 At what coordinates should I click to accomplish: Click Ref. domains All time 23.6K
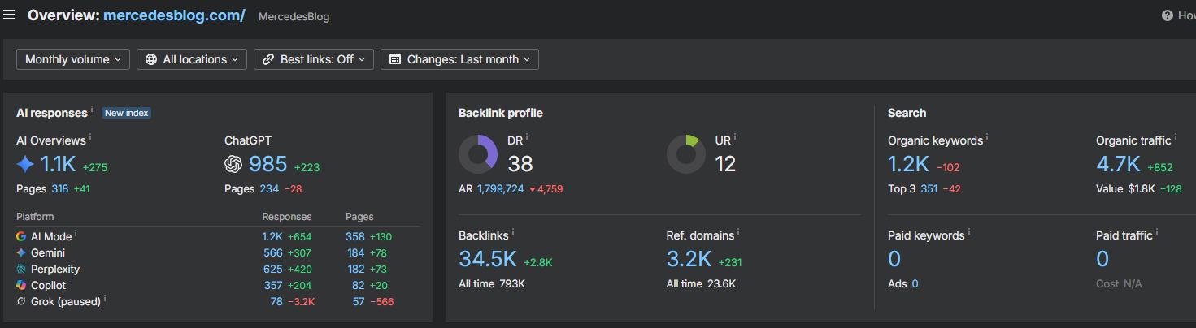point(701,283)
